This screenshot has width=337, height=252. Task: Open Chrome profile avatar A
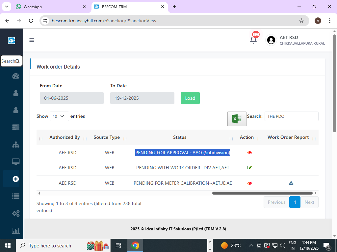pyautogui.click(x=318, y=21)
